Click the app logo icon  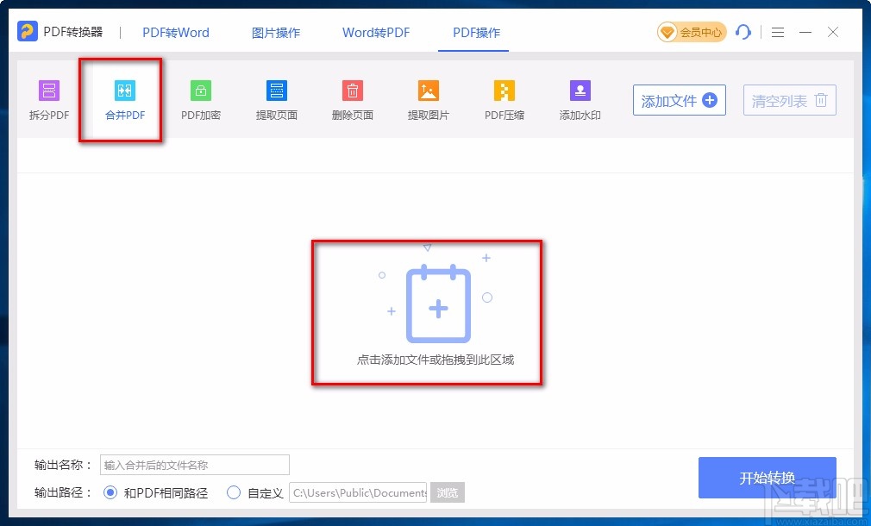[26, 31]
